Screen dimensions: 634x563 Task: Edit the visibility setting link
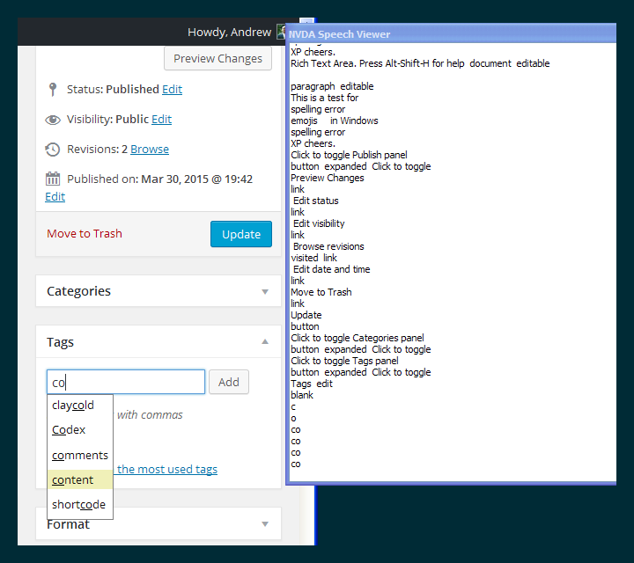click(162, 119)
